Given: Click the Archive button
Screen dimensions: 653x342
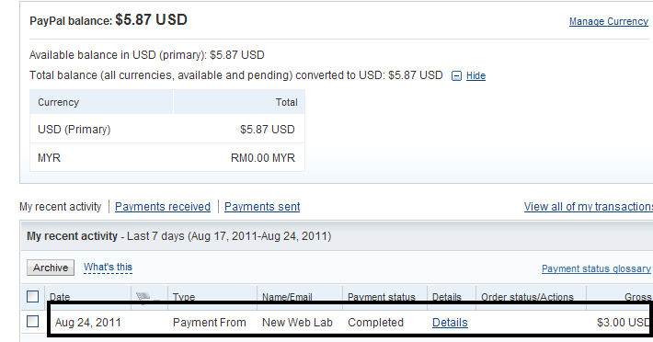Looking at the screenshot, I should click(51, 268).
